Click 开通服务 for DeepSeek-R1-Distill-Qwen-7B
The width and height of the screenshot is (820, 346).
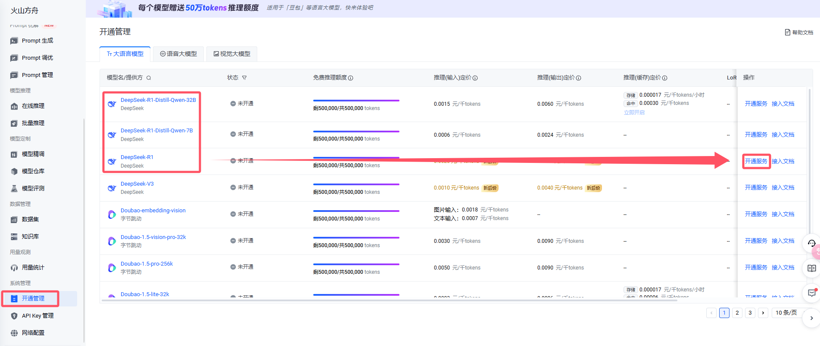[x=756, y=135]
